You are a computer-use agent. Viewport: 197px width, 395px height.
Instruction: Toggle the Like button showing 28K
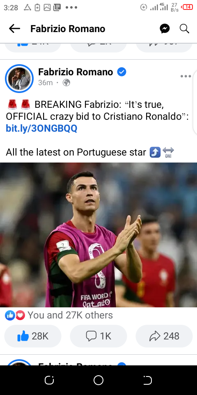tap(33, 336)
